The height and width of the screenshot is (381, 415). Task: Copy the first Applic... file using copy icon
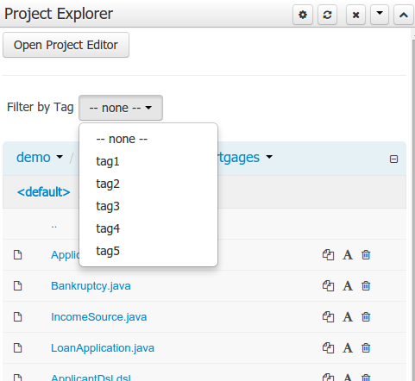[328, 255]
